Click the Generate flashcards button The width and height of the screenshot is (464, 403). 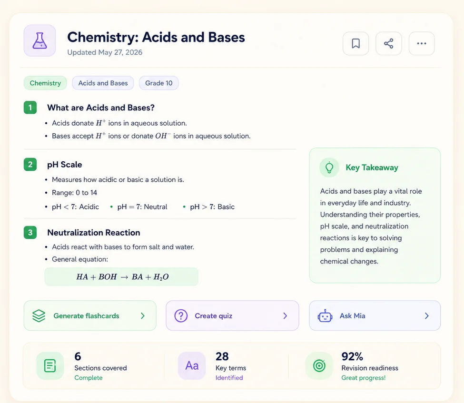tap(90, 316)
